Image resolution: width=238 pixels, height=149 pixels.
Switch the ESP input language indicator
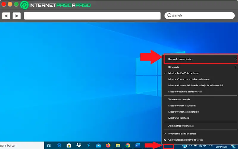pyautogui.click(x=211, y=146)
